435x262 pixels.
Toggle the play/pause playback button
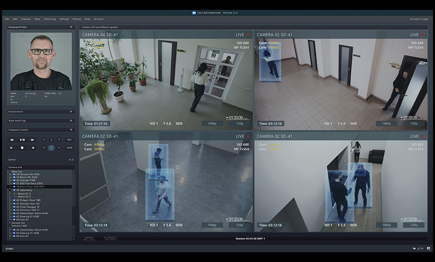[x=22, y=140]
